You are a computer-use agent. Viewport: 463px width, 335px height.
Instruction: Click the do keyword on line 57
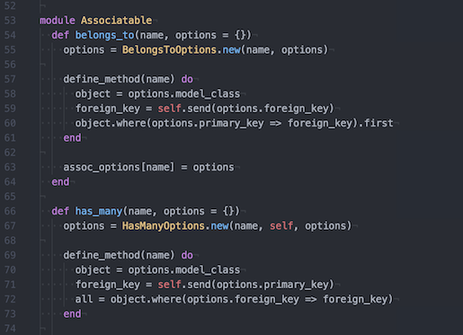coord(187,79)
